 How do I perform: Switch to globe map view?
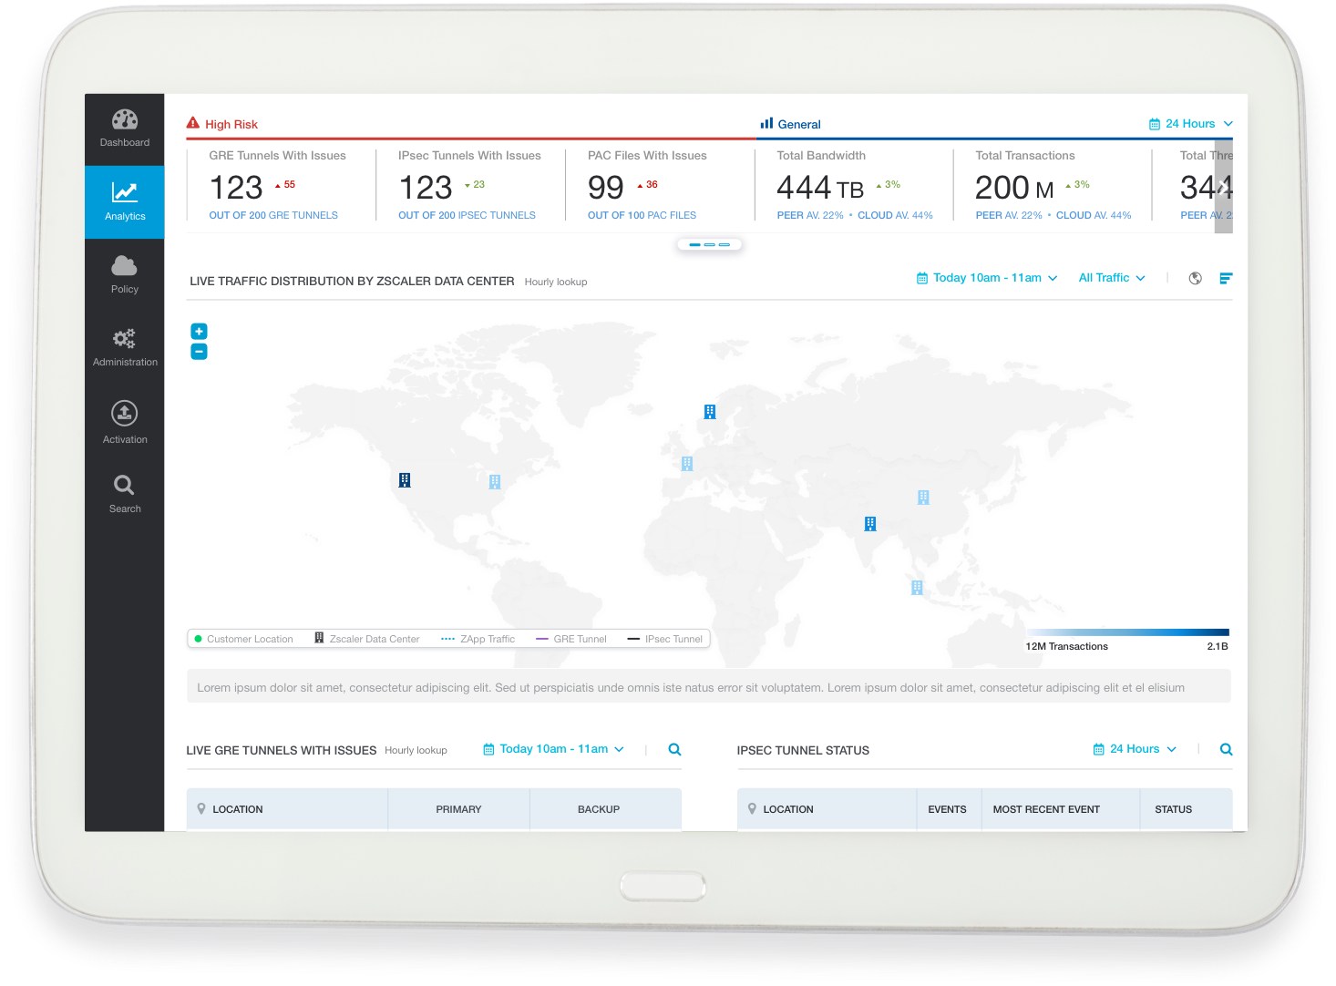pos(1195,278)
